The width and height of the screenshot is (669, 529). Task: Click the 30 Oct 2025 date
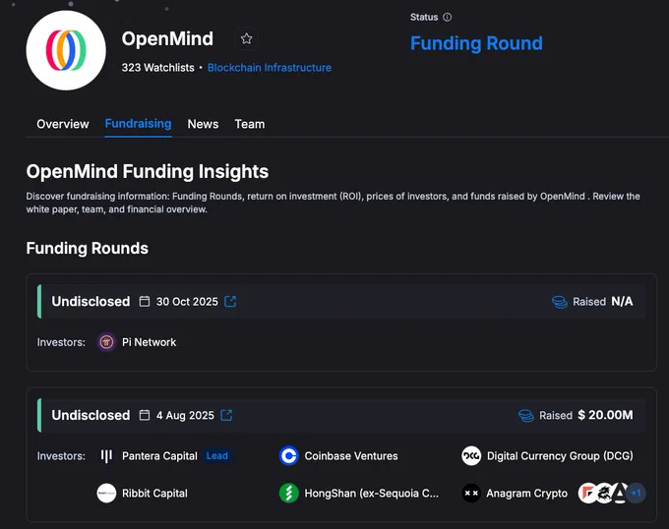(187, 301)
